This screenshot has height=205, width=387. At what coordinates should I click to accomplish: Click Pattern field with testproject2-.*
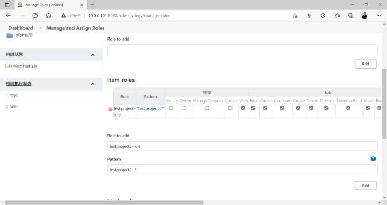242,170
